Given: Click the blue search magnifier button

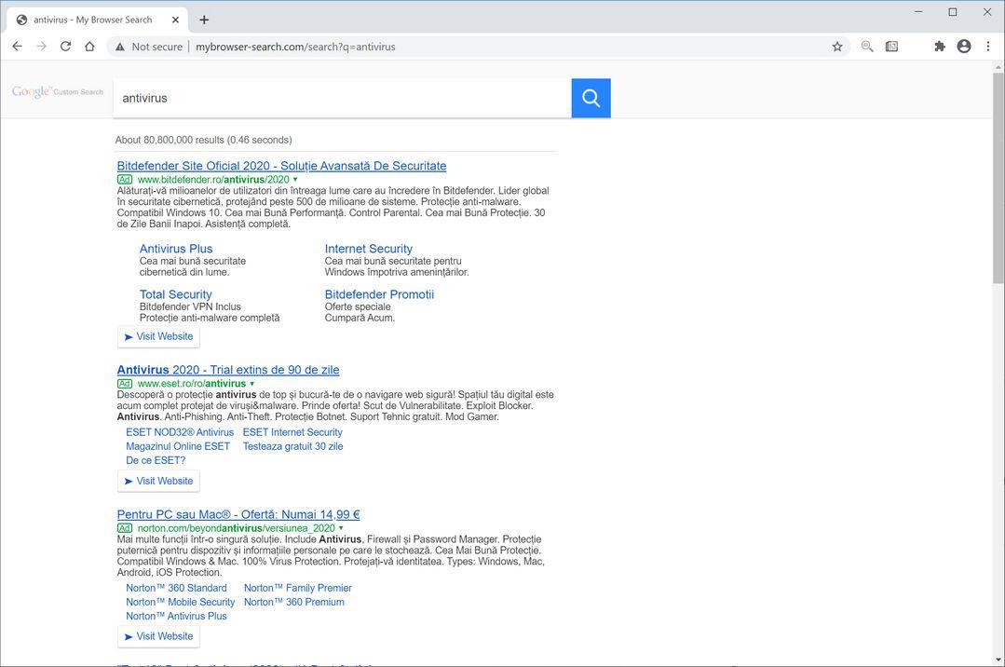Looking at the screenshot, I should click(x=591, y=98).
